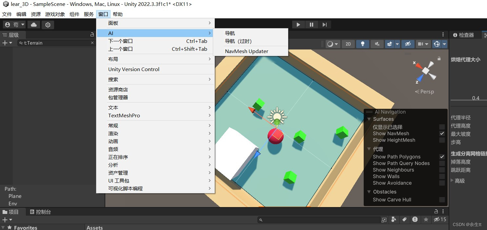Enable Show Path Query Nodes checkbox
The image size is (487, 230).
coord(442,163)
